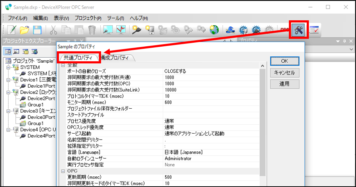Click the wizard hat icon
Viewport: 356px width, 187px height.
point(230,30)
